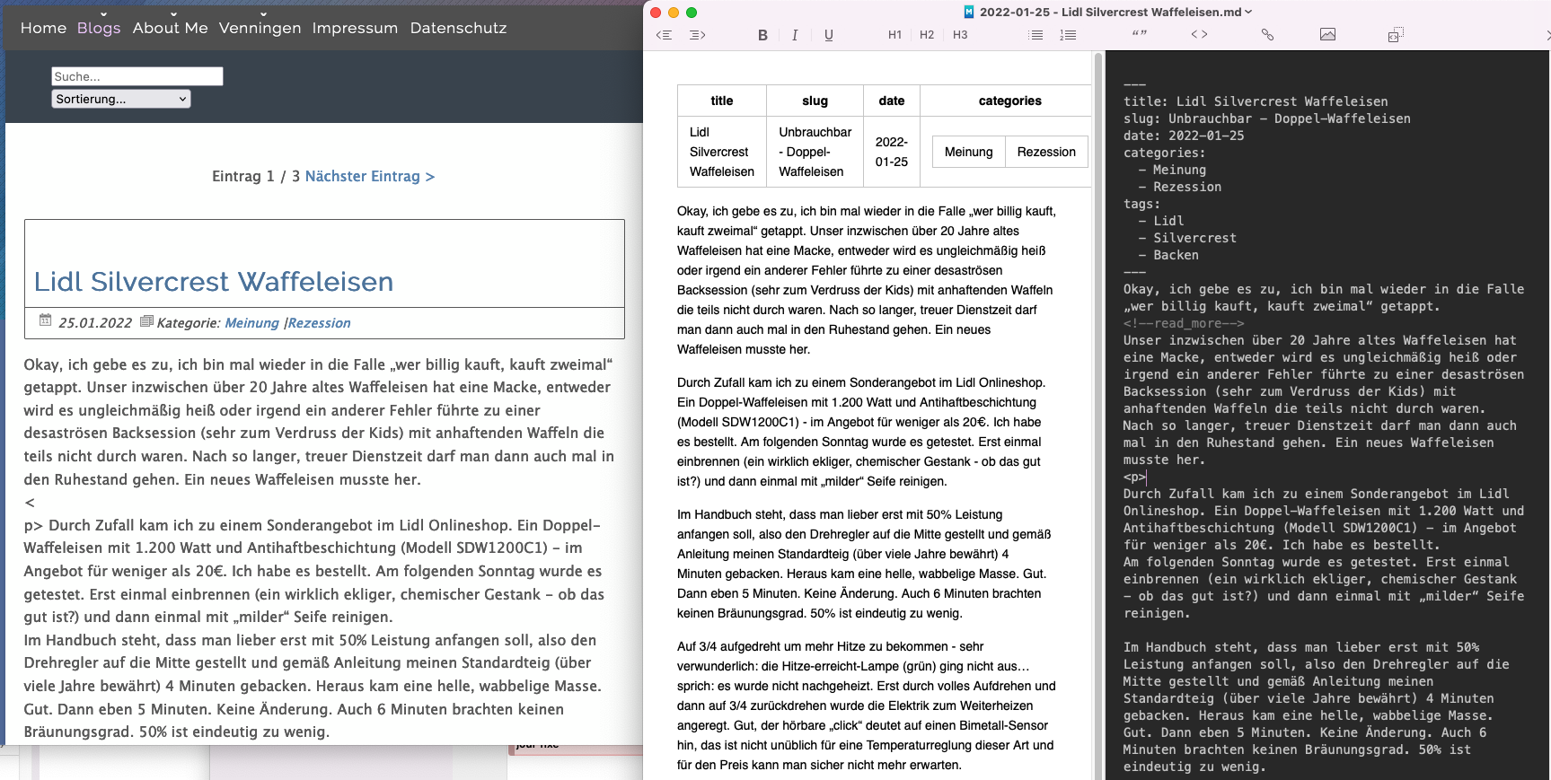The height and width of the screenshot is (780, 1551).
Task: Click the 'categories:' line in source editor
Action: [1165, 153]
